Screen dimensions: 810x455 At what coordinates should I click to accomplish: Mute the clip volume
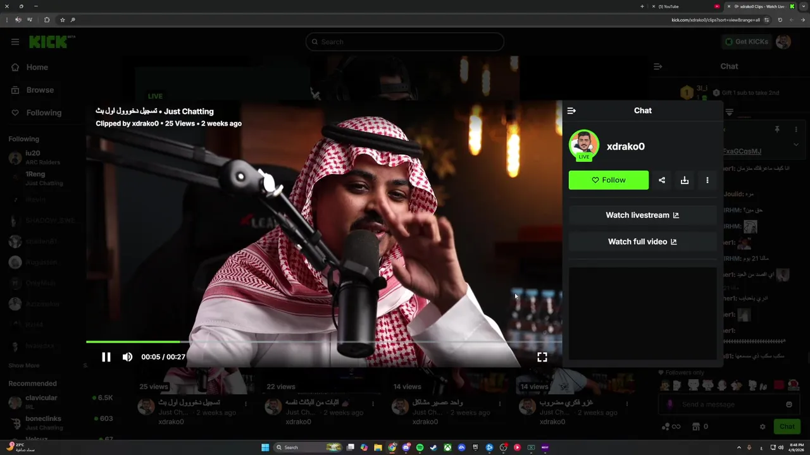127,357
